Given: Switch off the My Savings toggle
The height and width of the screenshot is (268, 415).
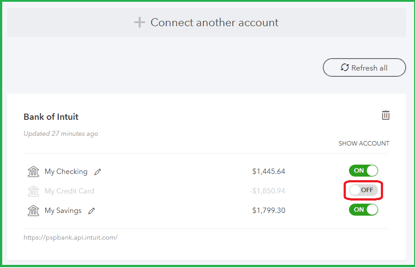Looking at the screenshot, I should pos(364,210).
